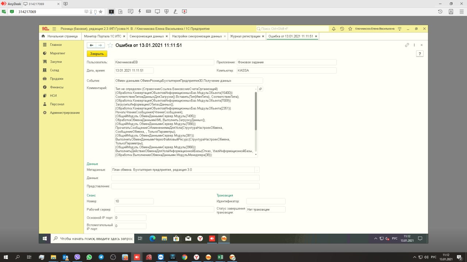The width and height of the screenshot is (467, 262).
Task: Open AnyDesk session history icon
Action: pos(440,12)
